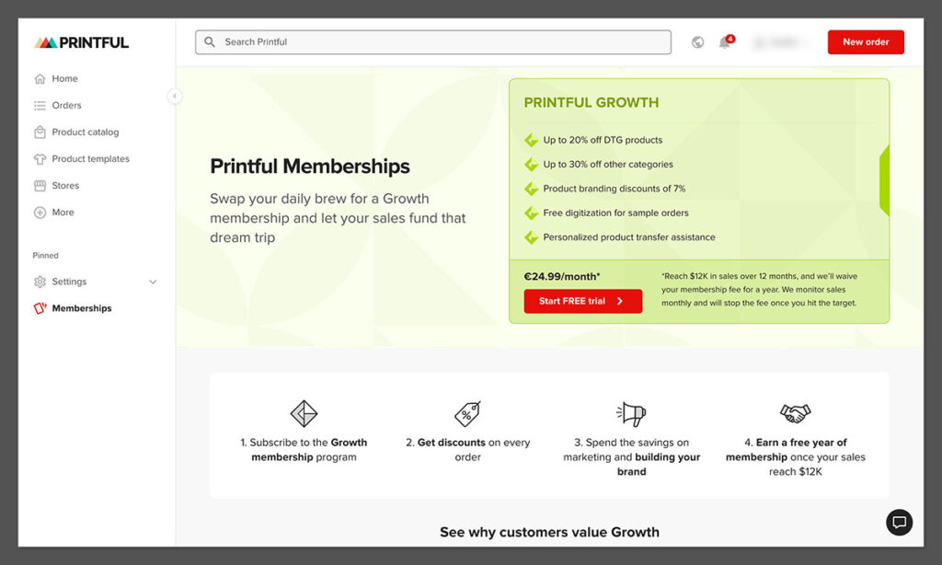Click the Stores storefront icon
This screenshot has width=942, height=565.
click(x=40, y=186)
